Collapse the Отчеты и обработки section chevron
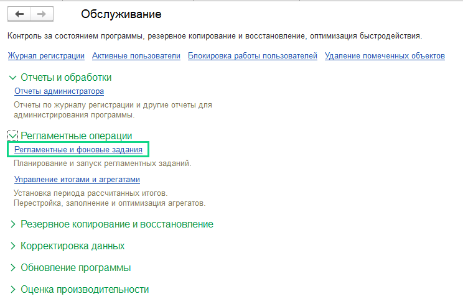The width and height of the screenshot is (463, 299). [x=12, y=78]
